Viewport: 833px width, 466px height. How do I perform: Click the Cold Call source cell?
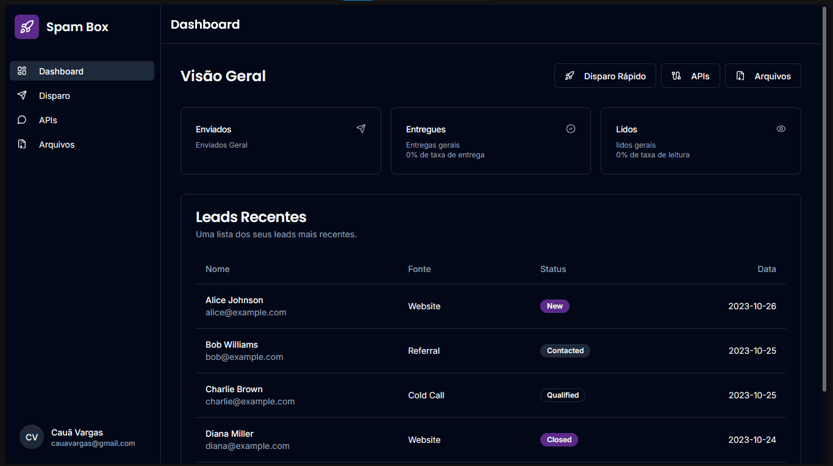click(426, 395)
